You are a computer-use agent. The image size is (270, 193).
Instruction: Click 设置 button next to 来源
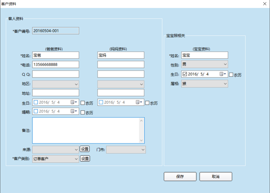click(85, 149)
